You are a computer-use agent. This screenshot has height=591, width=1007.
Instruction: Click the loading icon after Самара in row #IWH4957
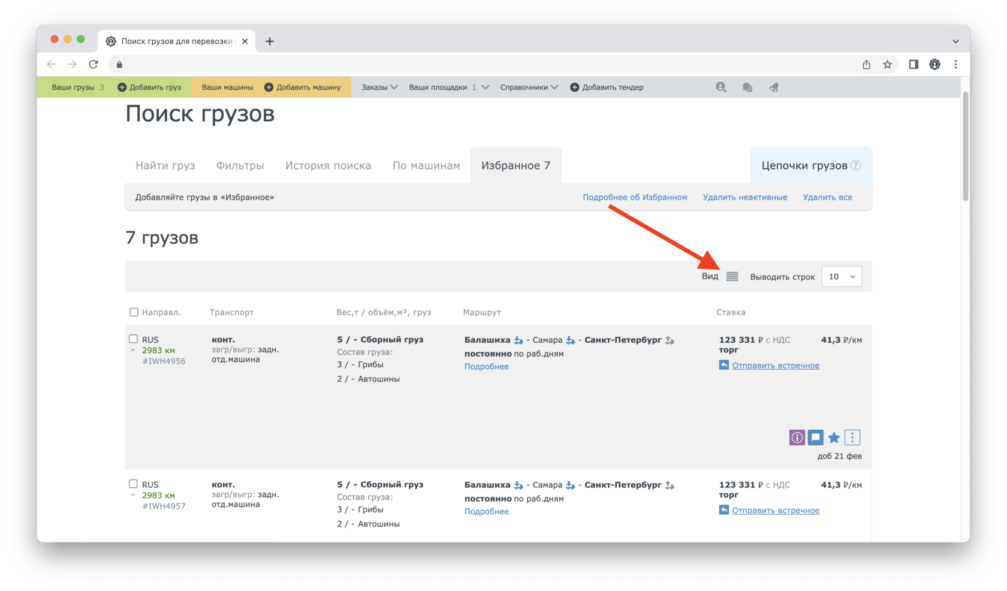click(571, 486)
